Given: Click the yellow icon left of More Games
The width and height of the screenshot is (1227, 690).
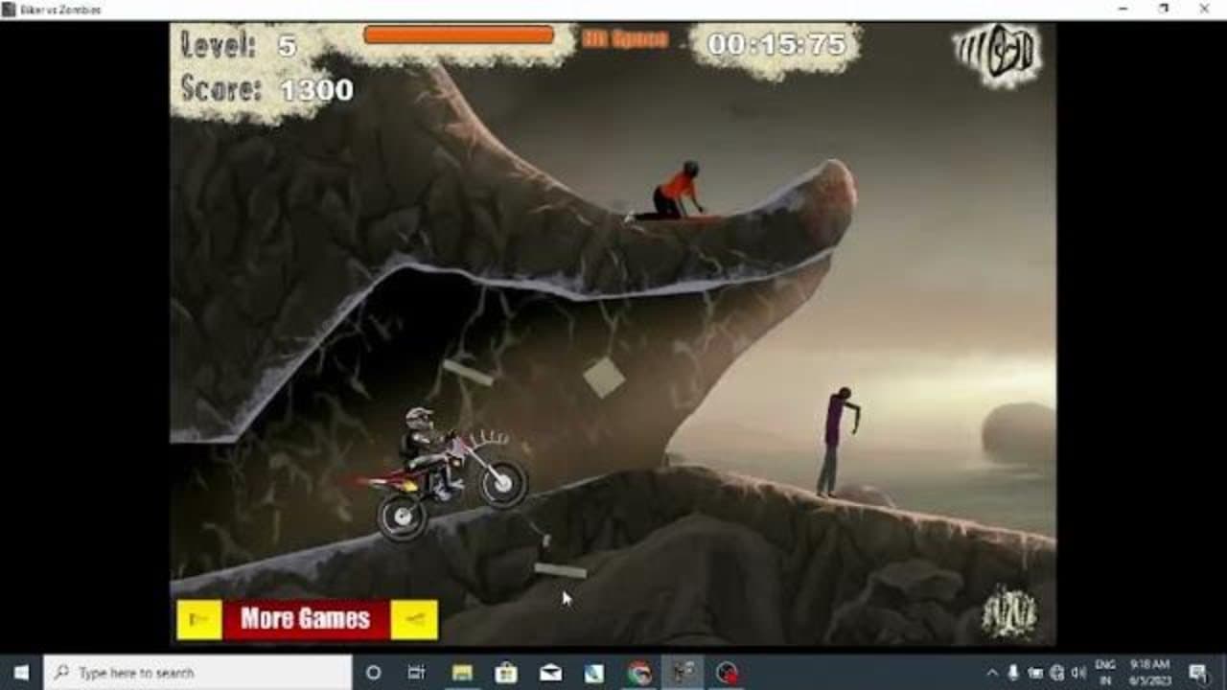Looking at the screenshot, I should click(199, 619).
